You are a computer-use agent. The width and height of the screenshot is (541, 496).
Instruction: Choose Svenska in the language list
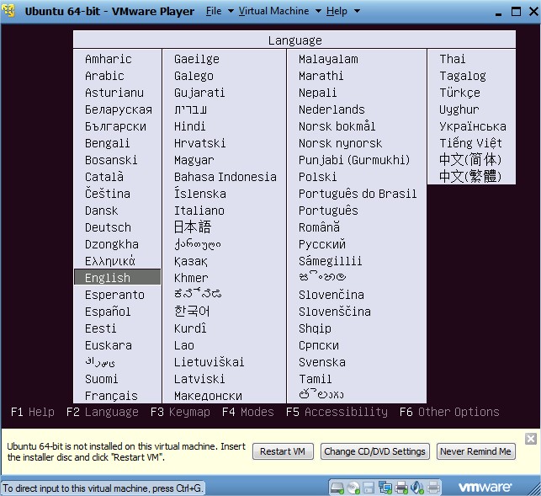[322, 362]
